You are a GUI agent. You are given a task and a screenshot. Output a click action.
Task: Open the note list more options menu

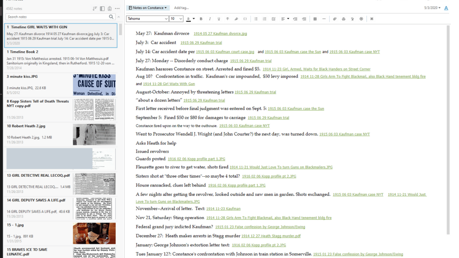click(x=118, y=8)
